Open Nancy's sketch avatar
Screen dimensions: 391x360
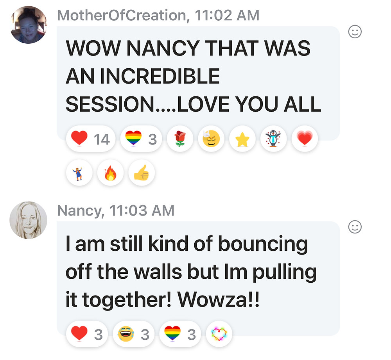(29, 220)
